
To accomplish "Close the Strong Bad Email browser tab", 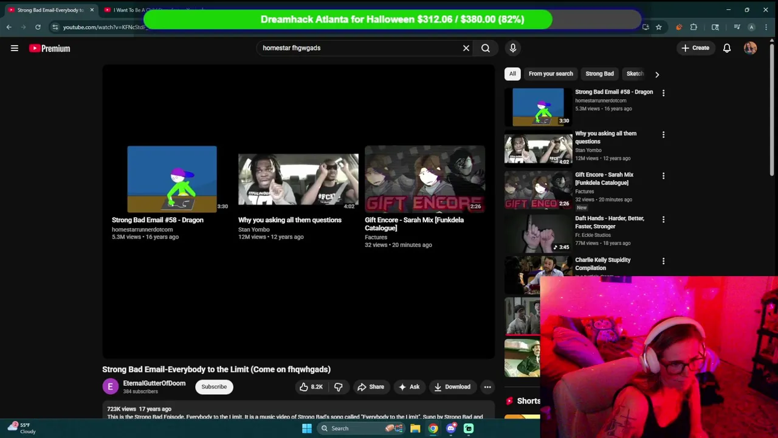I will (92, 10).
